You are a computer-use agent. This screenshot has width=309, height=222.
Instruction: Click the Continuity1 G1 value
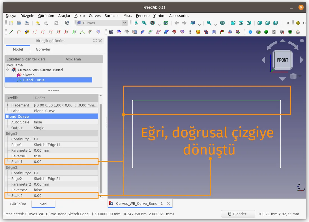click(66, 139)
